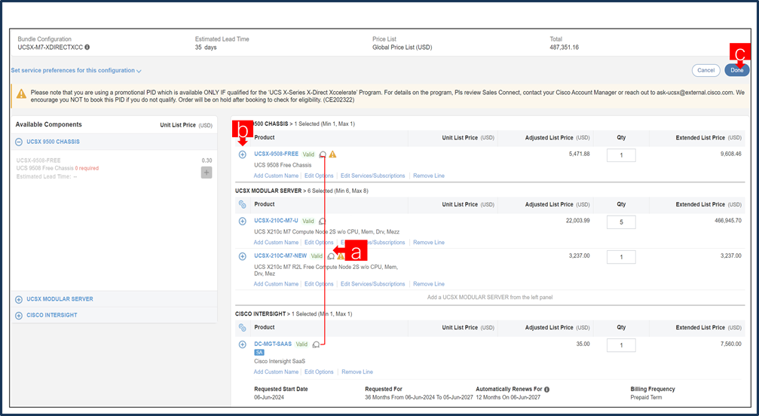This screenshot has height=416, width=759.
Task: Expand the UCSX-210C-M7-U product row
Action: tap(243, 221)
